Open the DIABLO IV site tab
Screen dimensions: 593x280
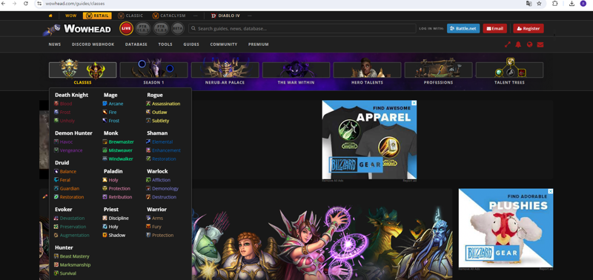coord(225,16)
